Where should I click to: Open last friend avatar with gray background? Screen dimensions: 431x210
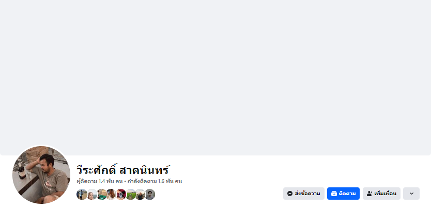150,195
